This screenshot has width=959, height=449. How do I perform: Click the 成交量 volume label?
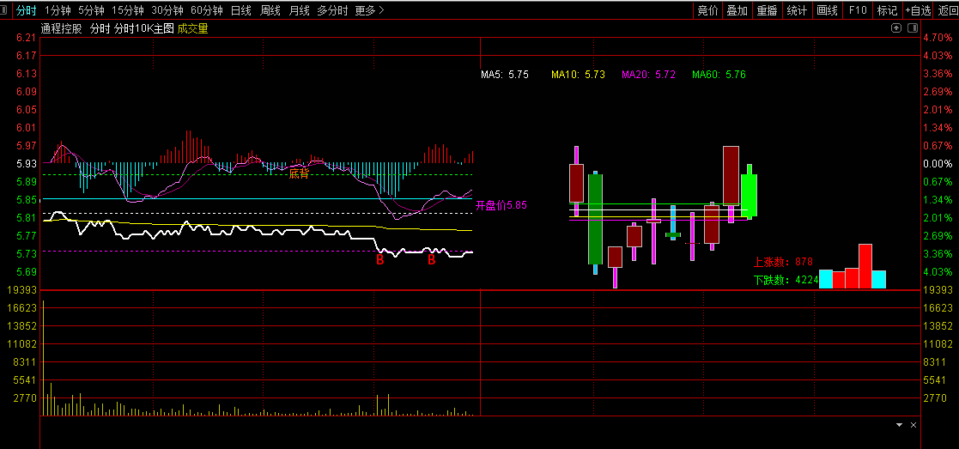point(192,28)
